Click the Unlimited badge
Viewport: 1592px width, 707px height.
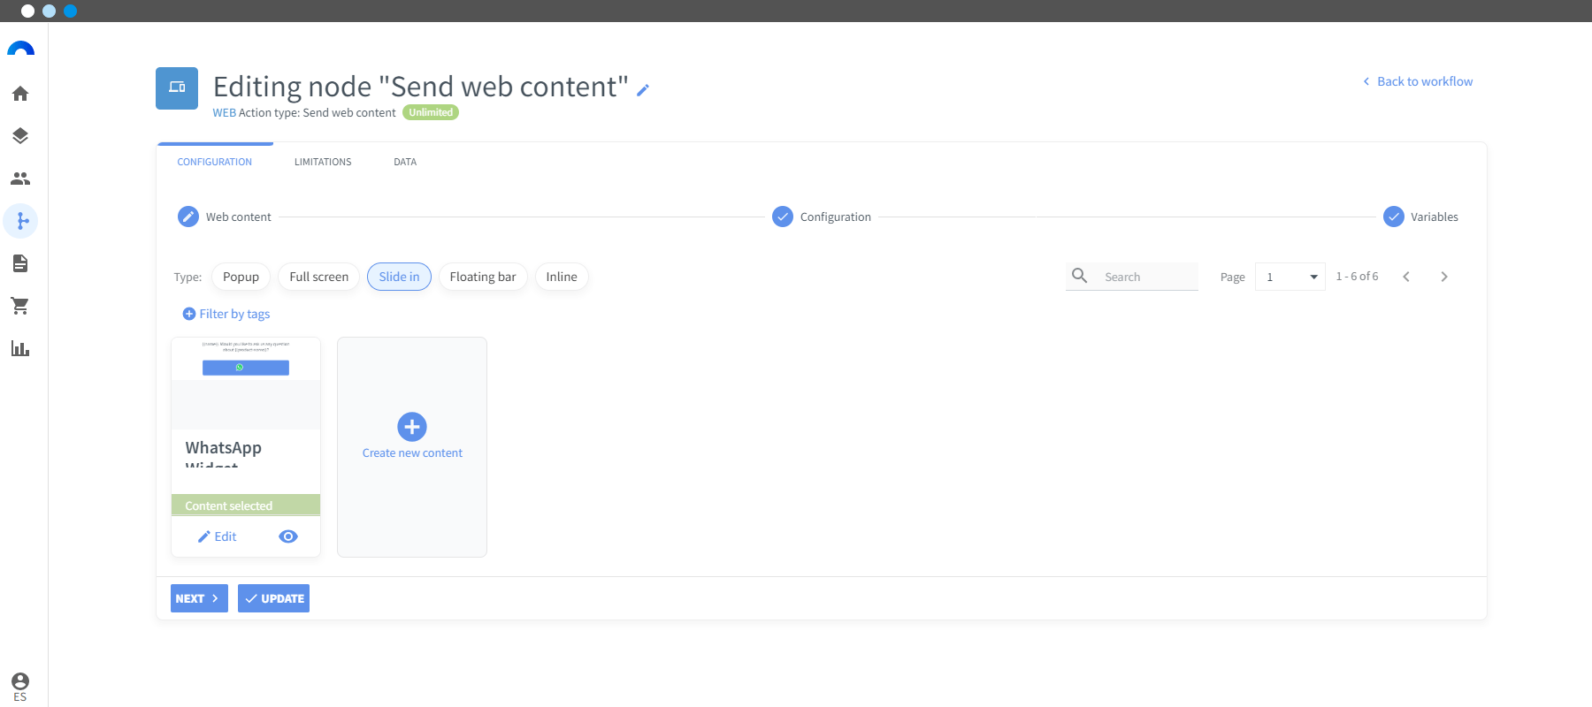pos(431,112)
